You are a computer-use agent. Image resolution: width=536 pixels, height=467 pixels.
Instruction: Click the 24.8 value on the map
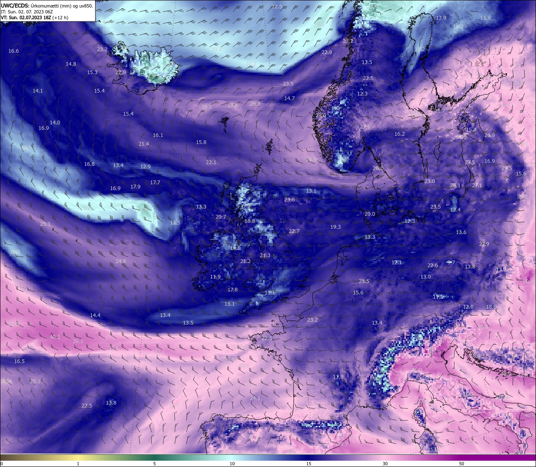121,261
